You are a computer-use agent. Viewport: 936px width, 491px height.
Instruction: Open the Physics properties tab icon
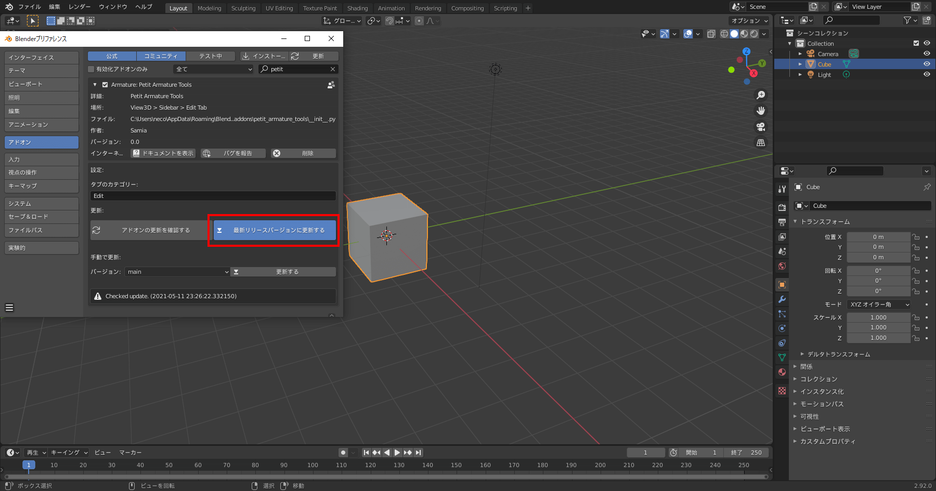pyautogui.click(x=782, y=328)
